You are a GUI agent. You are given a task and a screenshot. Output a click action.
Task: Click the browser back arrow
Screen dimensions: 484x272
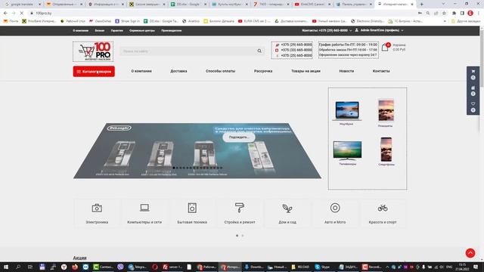[x=5, y=14]
